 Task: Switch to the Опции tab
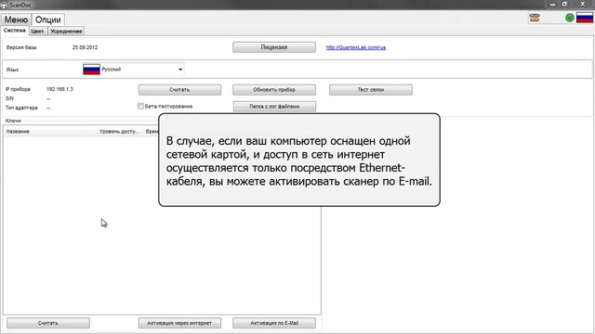[x=47, y=19]
